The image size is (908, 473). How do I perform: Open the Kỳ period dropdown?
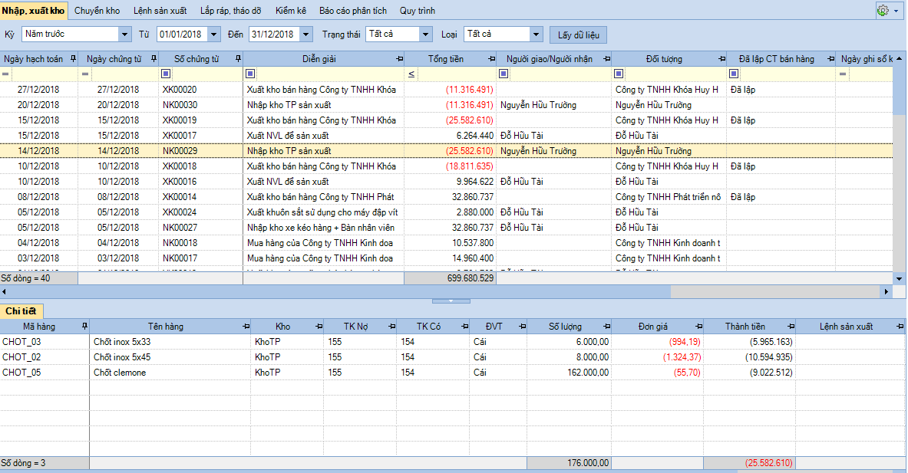click(x=125, y=34)
